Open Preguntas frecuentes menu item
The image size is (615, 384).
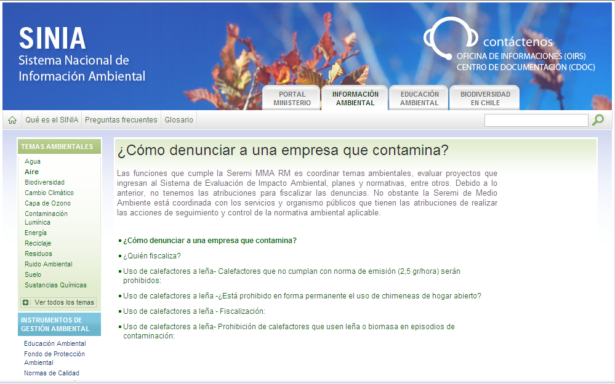pos(121,120)
